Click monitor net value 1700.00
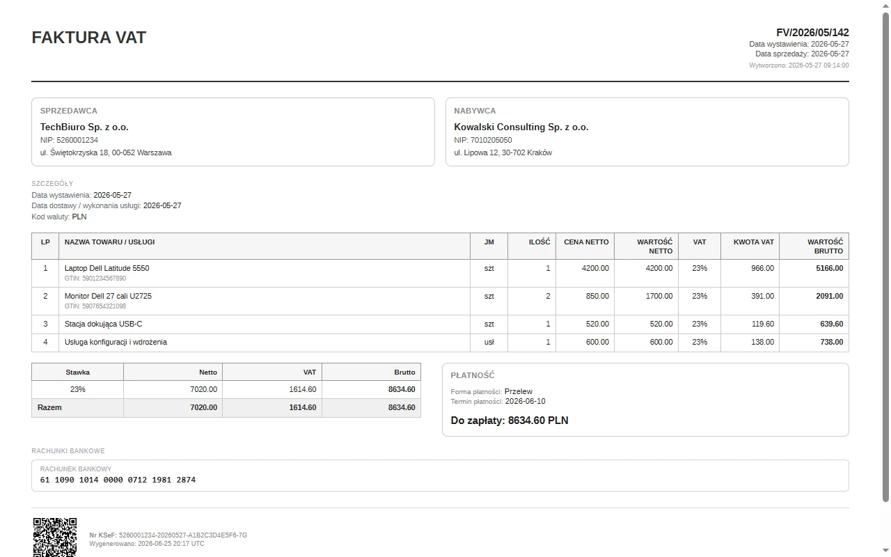The image size is (891, 557). click(659, 296)
